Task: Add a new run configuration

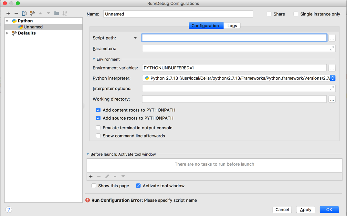Action: (8, 13)
